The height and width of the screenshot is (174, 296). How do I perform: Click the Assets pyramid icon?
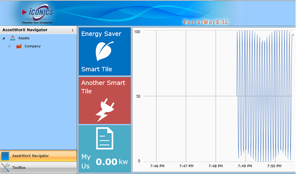(13, 38)
